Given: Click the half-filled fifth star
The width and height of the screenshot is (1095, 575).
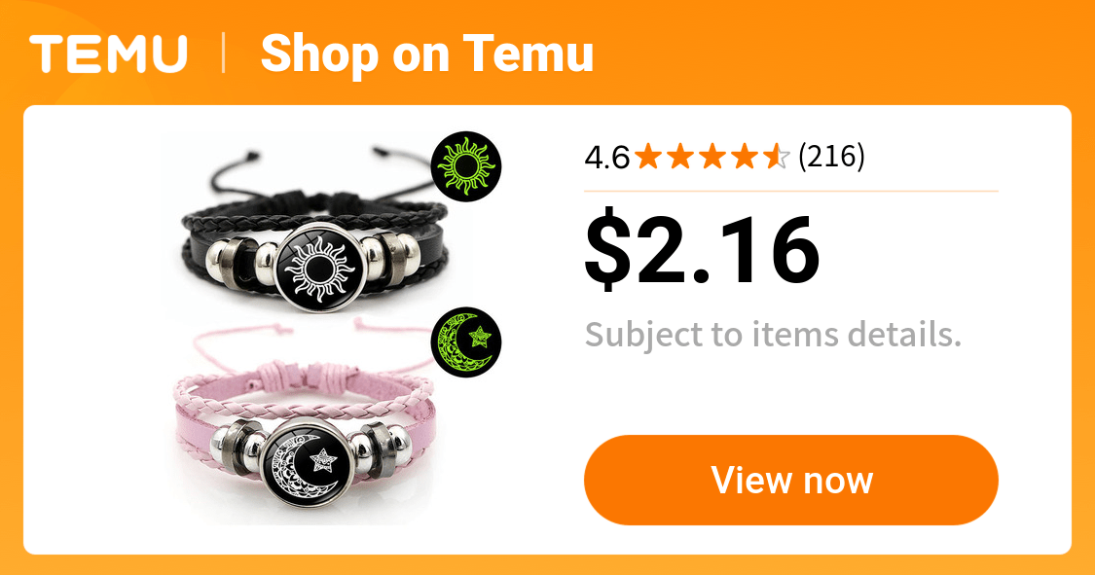Looking at the screenshot, I should (776, 157).
